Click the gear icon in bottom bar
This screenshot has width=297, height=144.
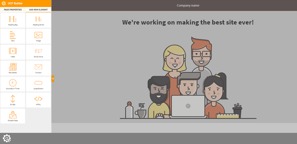7,138
